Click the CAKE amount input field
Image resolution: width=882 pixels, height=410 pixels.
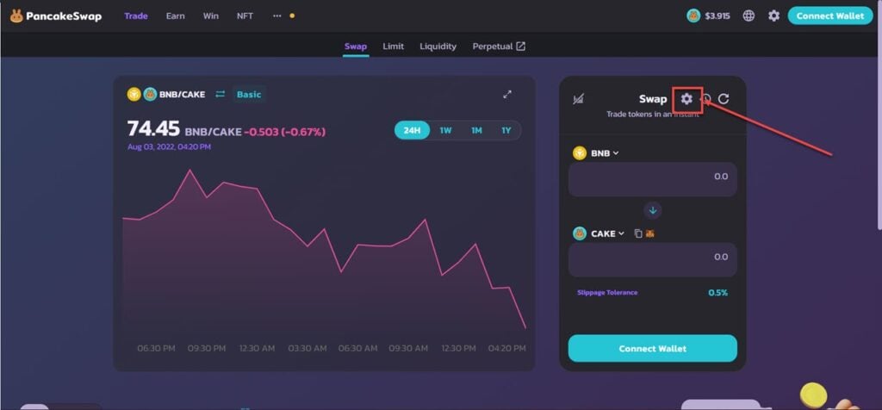pos(653,259)
